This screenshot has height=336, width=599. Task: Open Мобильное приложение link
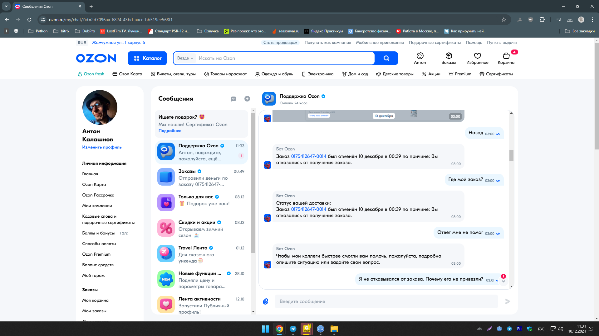(380, 43)
